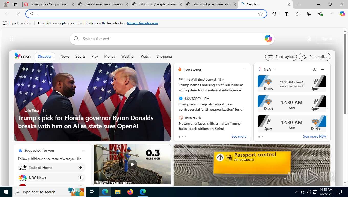The width and height of the screenshot is (348, 197).
Task: Open Spurs vs Knicks Jun 9 game
Action: click(292, 124)
